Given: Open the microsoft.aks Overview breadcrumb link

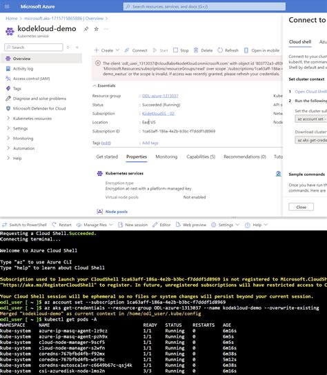Looking at the screenshot, I should pyautogui.click(x=63, y=19).
